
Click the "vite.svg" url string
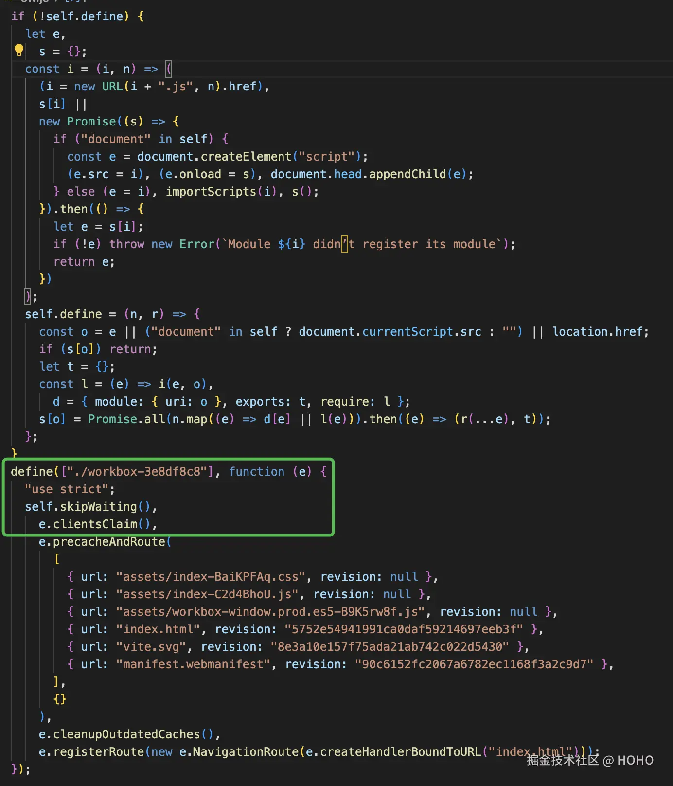coord(151,647)
